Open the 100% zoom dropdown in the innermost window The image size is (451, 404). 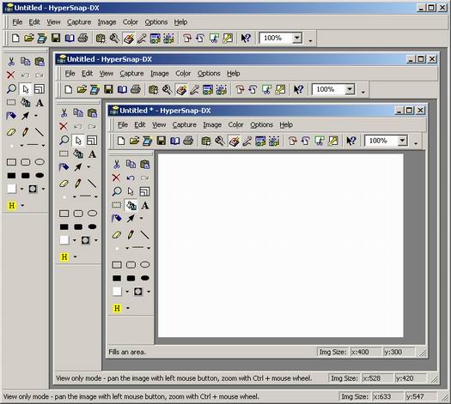pos(402,141)
